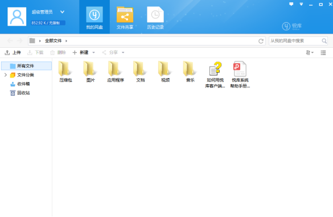This screenshot has height=217, width=333.
Task: Open the 回收站 recycle bin
Action: tap(20, 93)
